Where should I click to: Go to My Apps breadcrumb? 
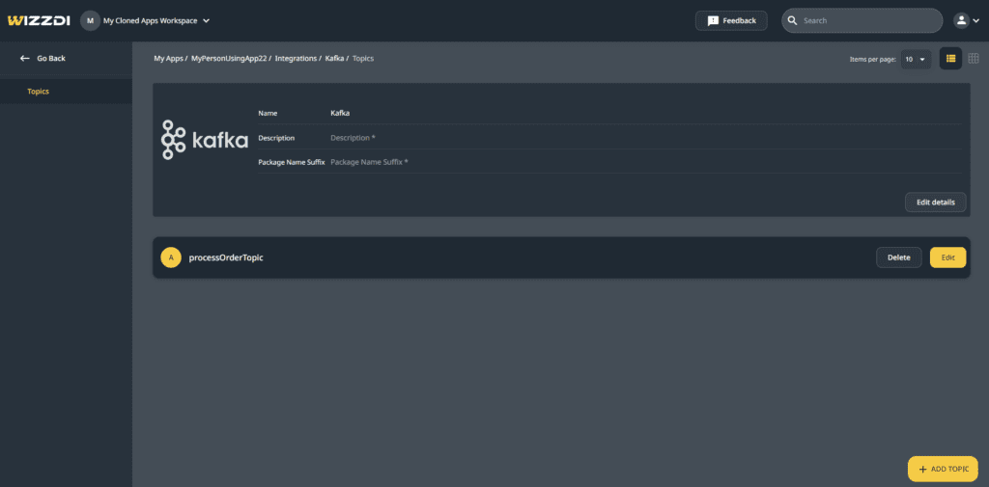pyautogui.click(x=168, y=59)
